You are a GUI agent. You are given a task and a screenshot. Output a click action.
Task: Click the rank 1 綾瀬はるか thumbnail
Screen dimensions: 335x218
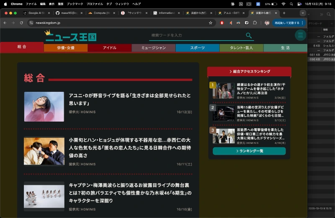(223, 91)
